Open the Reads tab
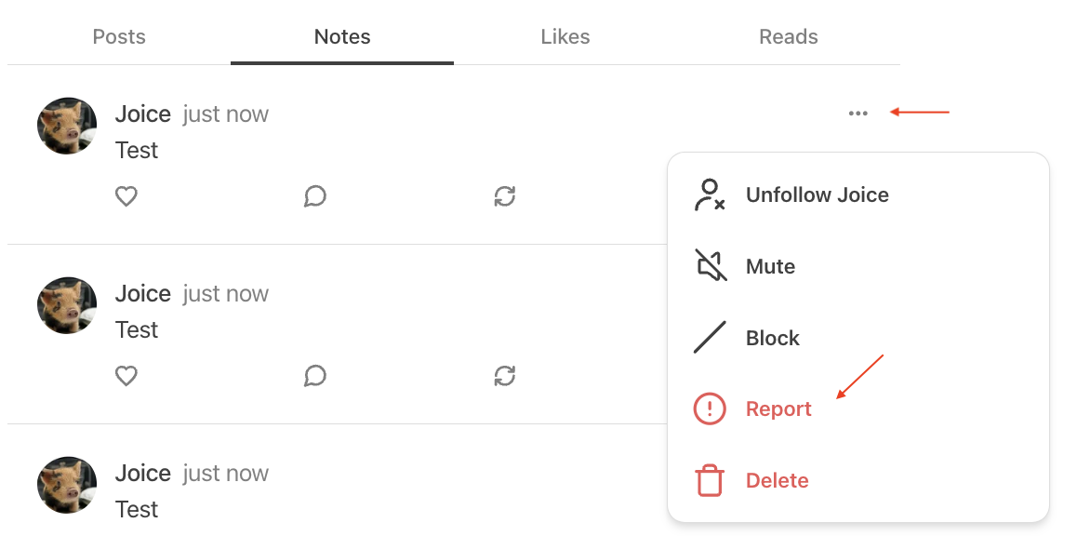This screenshot has width=1077, height=536. (789, 36)
